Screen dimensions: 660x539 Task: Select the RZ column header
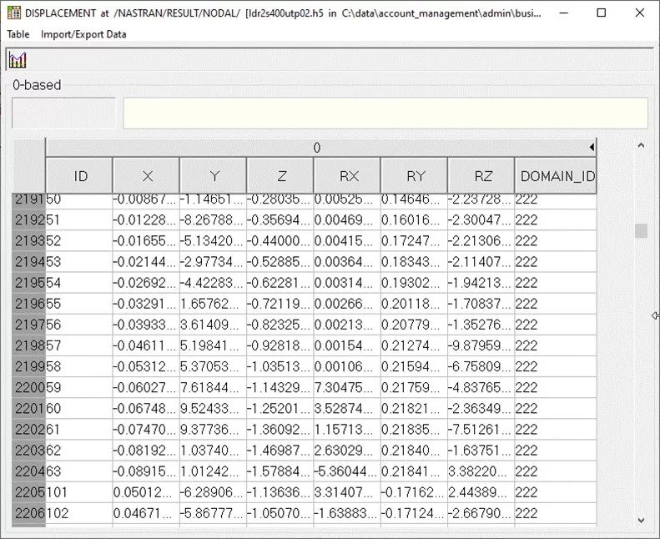point(481,176)
